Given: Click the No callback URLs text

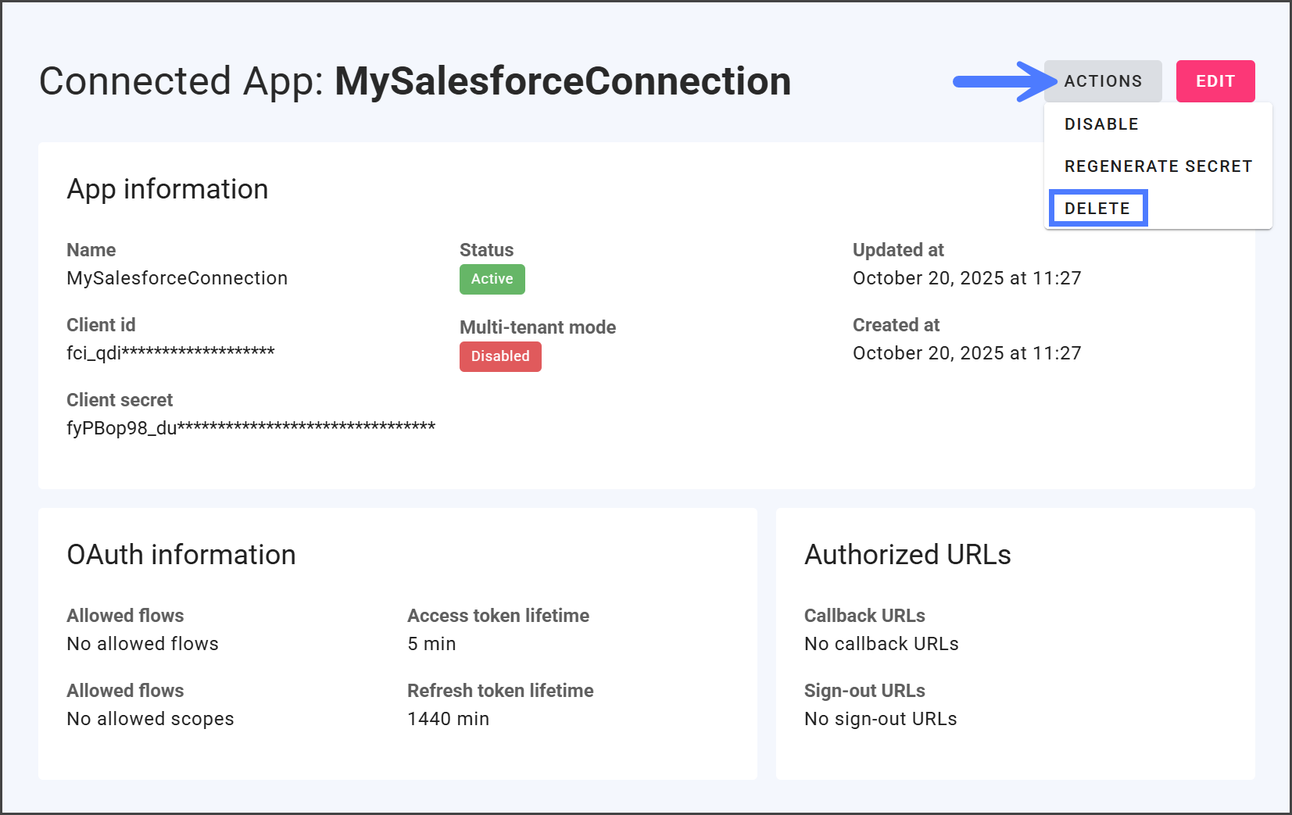Looking at the screenshot, I should click(881, 644).
